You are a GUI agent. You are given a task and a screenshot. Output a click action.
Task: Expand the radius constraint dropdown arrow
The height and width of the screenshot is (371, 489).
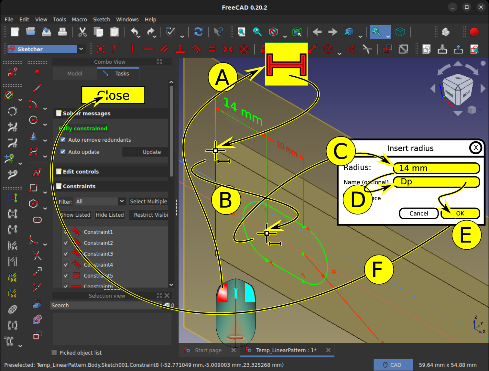339,54
